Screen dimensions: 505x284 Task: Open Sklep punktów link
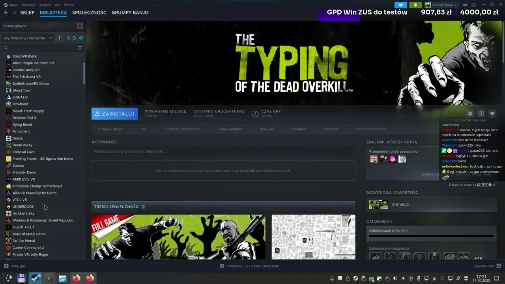[230, 129]
